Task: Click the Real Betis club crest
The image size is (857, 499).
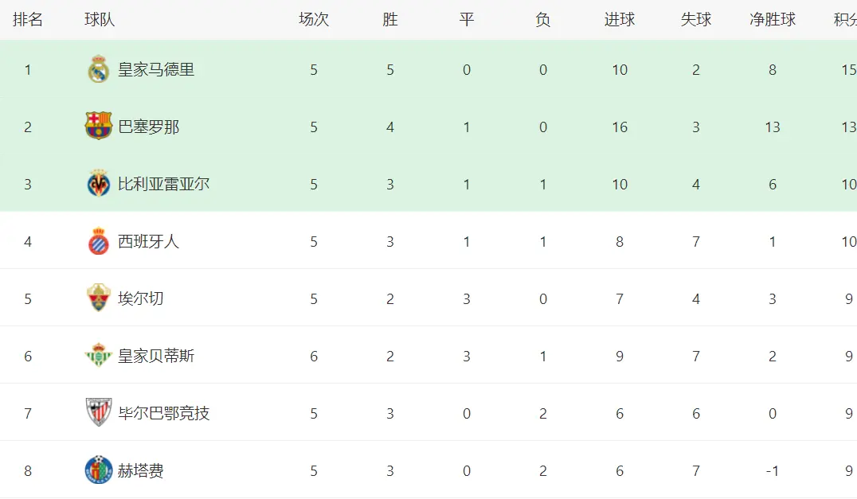Action: click(99, 356)
